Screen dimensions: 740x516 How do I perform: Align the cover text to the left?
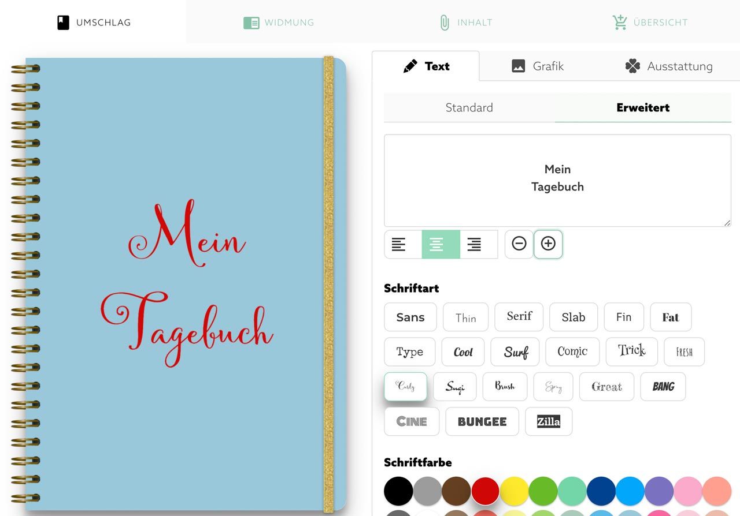[403, 244]
